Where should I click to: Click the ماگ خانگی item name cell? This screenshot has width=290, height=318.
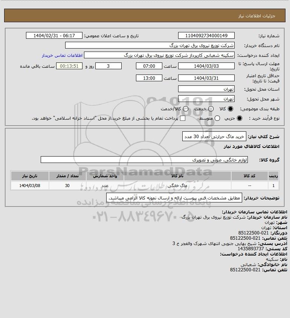coord(177,186)
